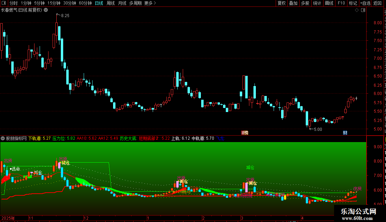Click the 长春燃气(日线.前复权) title text
The height and width of the screenshot is (222, 386).
[x=22, y=10]
